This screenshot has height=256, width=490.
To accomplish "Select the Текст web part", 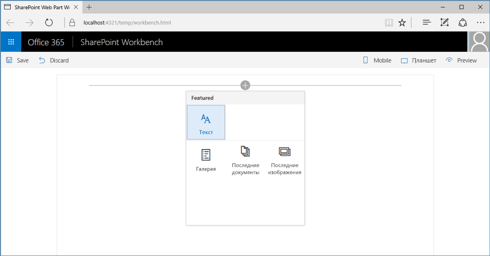I will click(x=206, y=122).
